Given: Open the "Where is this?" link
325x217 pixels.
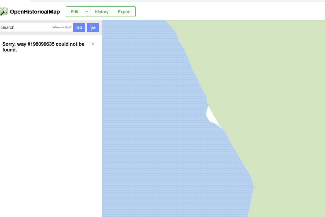Looking at the screenshot, I should (62, 27).
